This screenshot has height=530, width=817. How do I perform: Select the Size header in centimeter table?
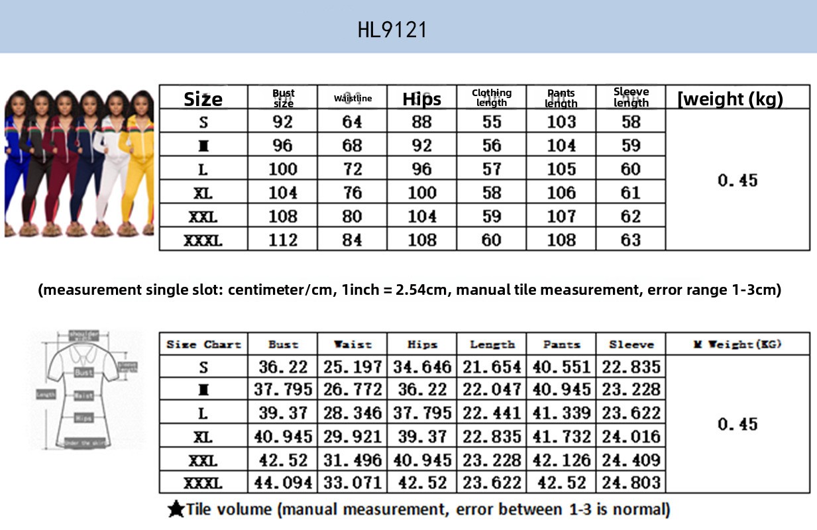coord(203,99)
